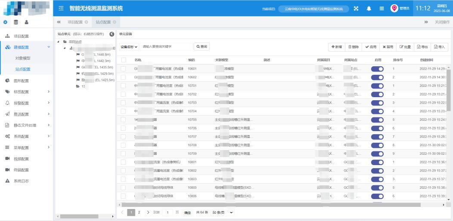Check the select-all checkbox in table header
The image size is (453, 221).
[123, 60]
